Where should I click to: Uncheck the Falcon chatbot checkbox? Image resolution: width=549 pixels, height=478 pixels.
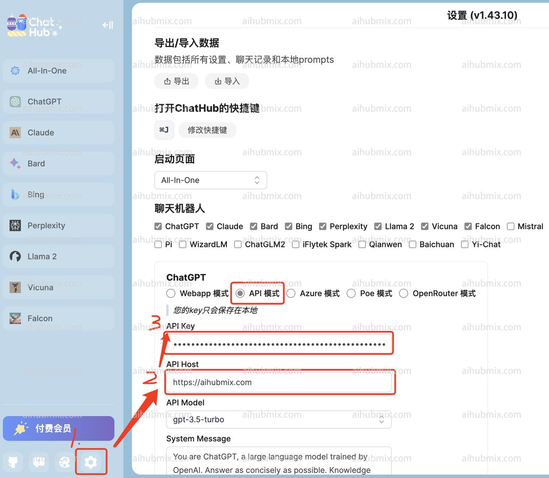[468, 226]
